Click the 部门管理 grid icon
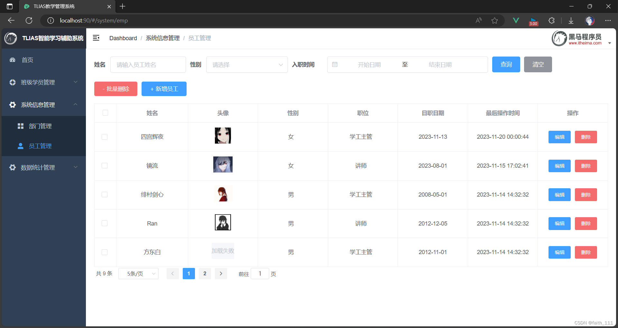 click(21, 126)
